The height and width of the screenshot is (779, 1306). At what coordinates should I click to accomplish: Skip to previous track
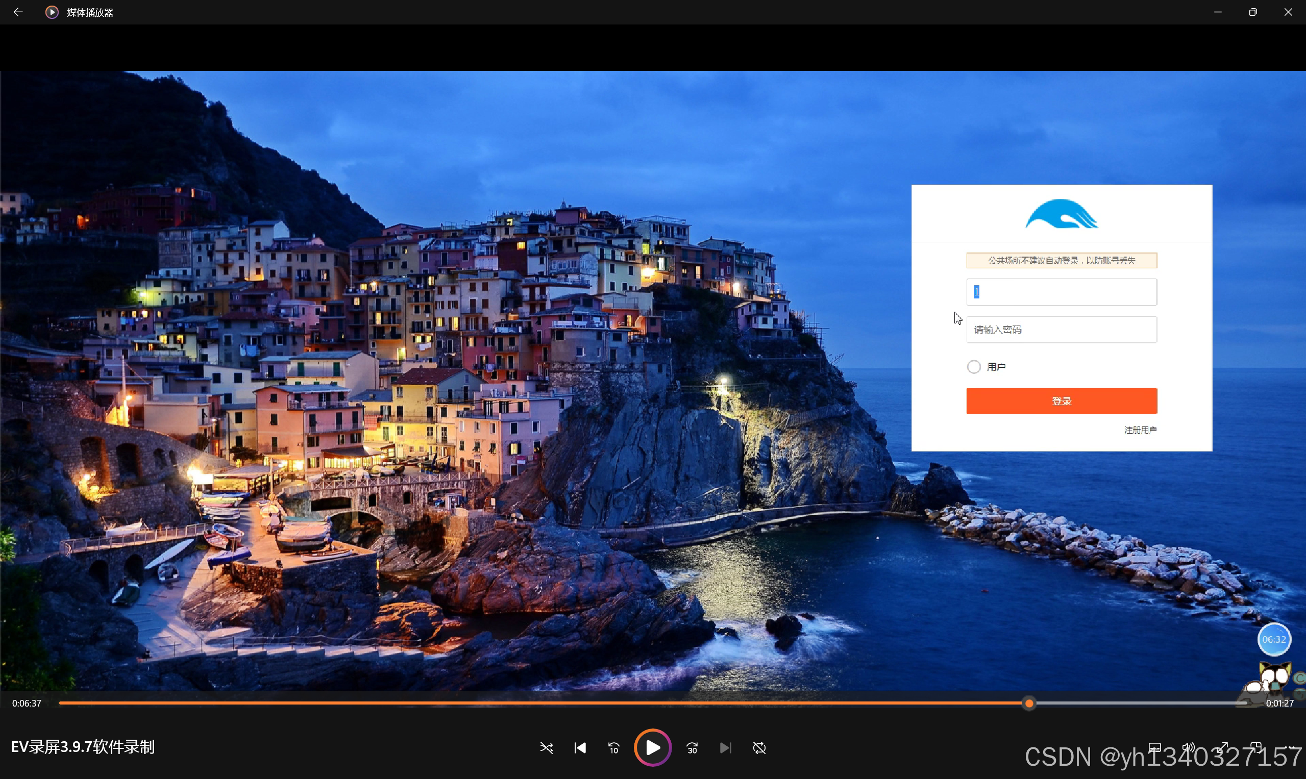pyautogui.click(x=580, y=747)
